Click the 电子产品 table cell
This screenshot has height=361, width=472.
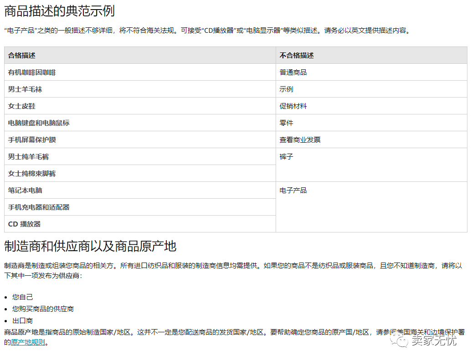[293, 190]
